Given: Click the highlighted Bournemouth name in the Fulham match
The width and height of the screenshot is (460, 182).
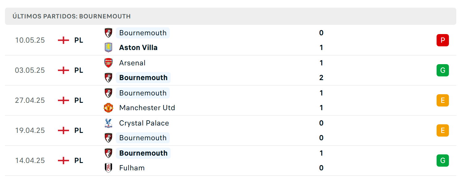Looking at the screenshot, I should [143, 153].
